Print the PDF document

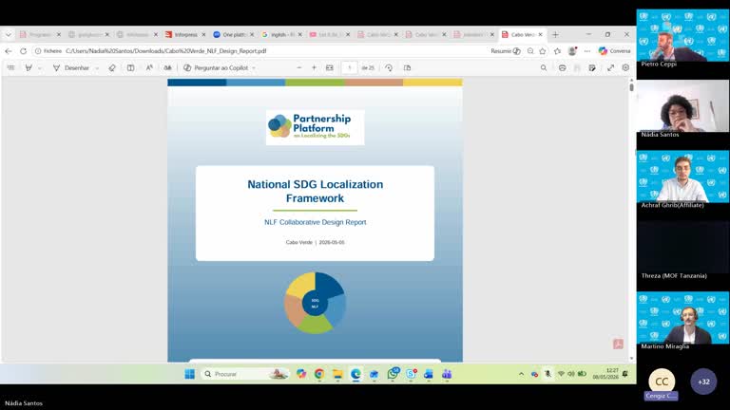563,68
